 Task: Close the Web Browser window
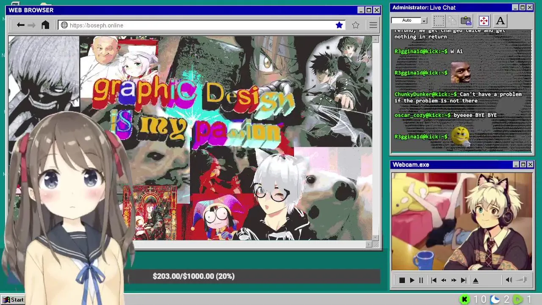[x=376, y=10]
